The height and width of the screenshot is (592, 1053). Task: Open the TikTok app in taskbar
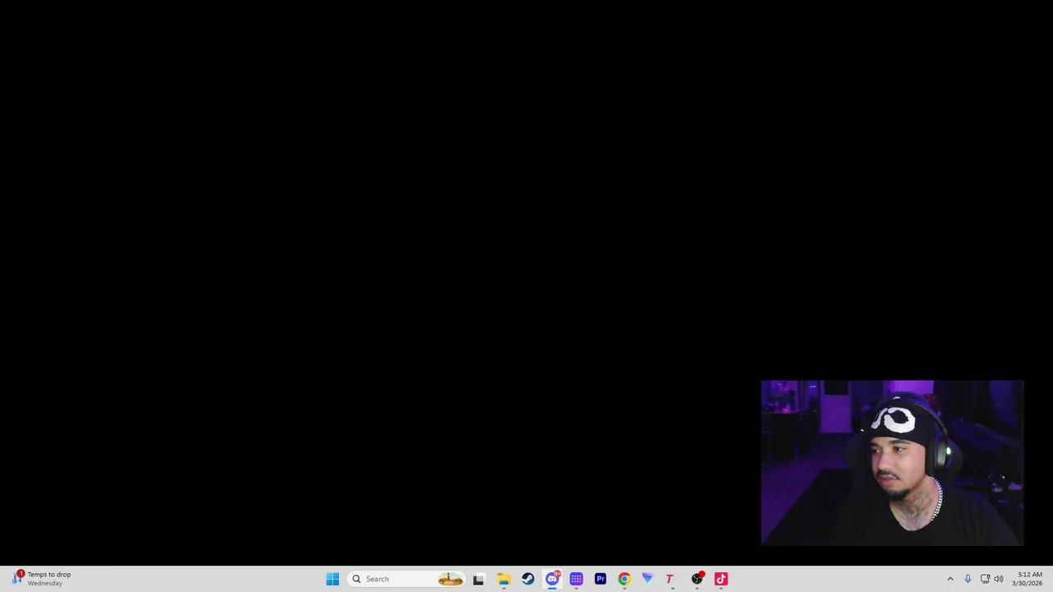pyautogui.click(x=721, y=579)
